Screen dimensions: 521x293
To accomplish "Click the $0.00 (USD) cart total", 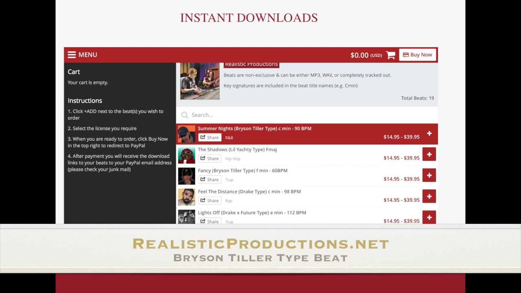I will (366, 55).
